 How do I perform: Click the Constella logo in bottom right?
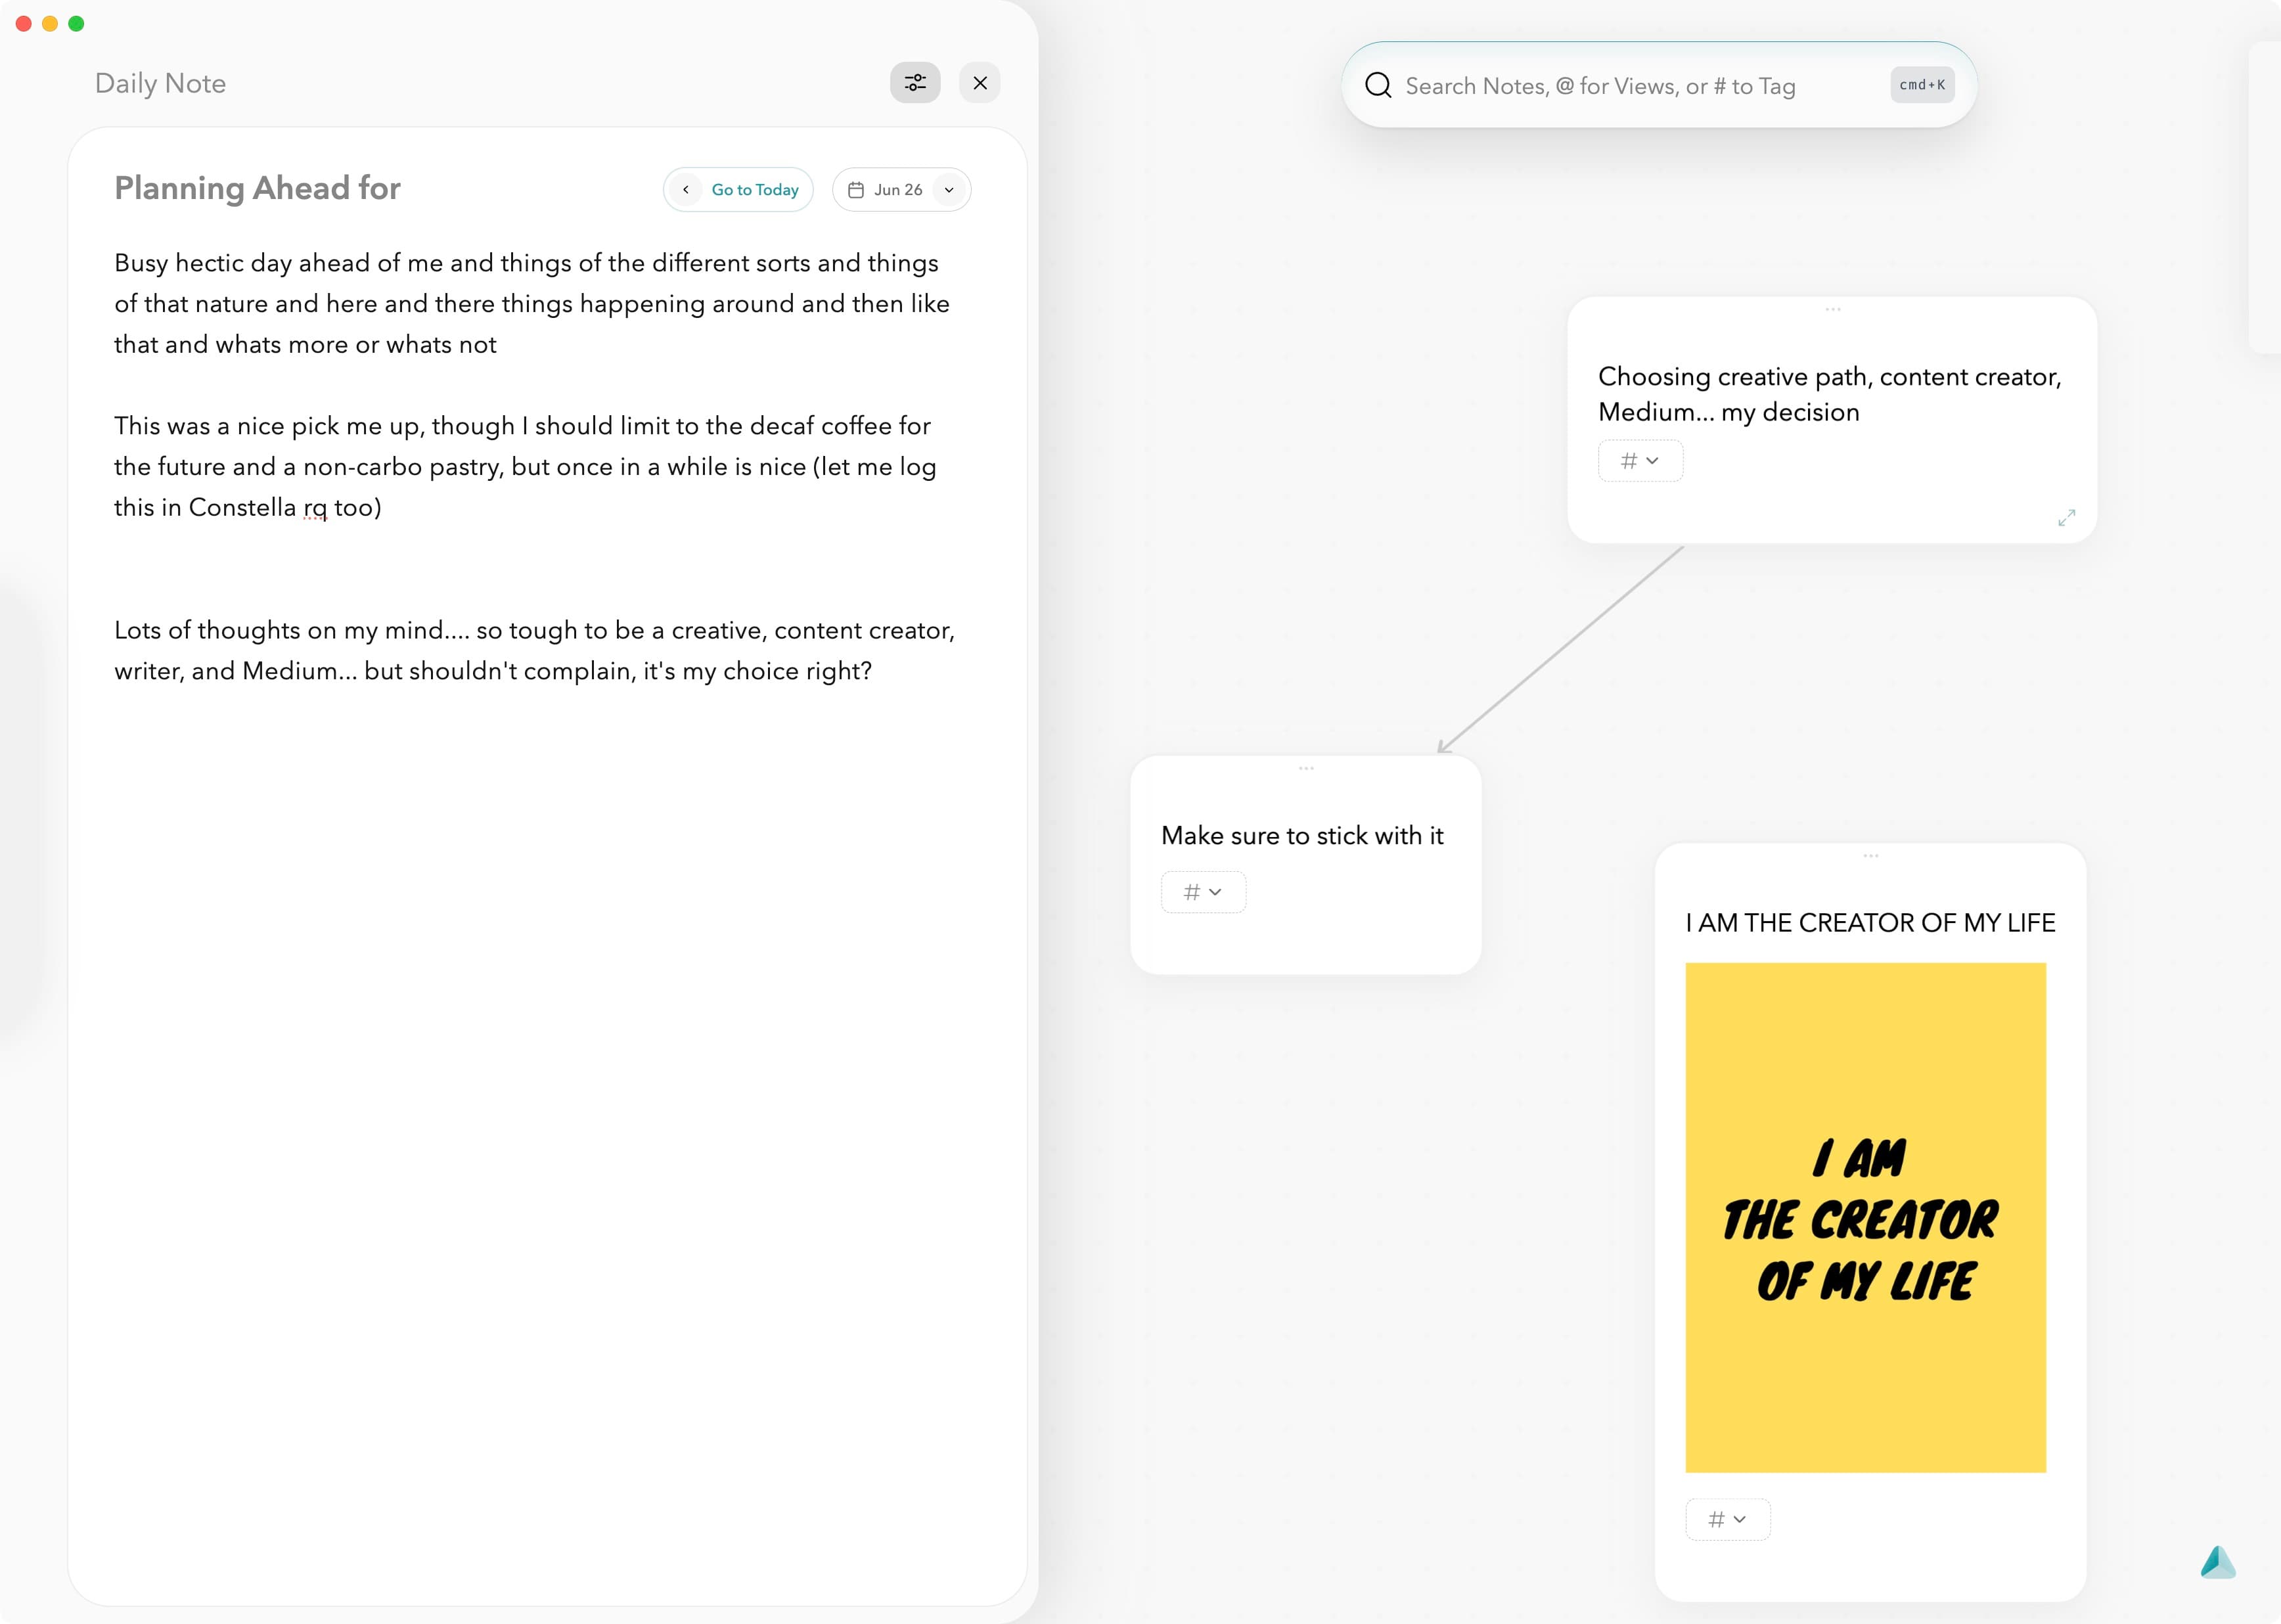click(x=2218, y=1562)
